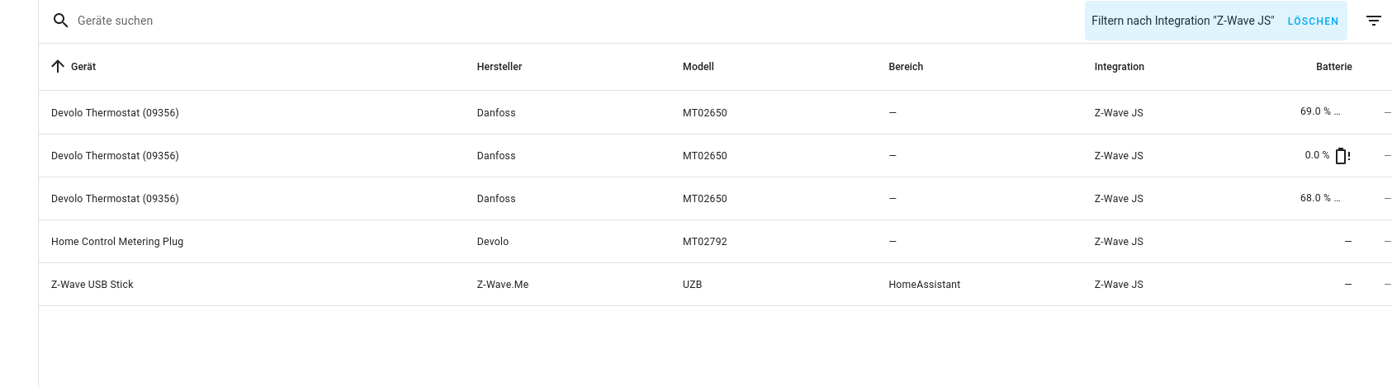Open Home Control Metering Plug device
This screenshot has height=387, width=1392.
tap(117, 242)
